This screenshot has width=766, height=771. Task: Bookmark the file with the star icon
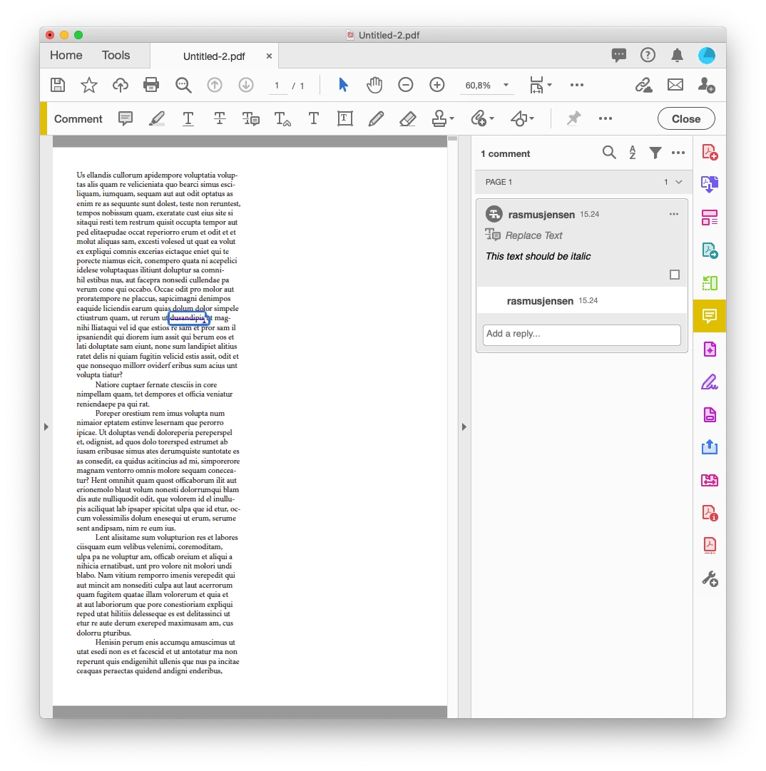[x=89, y=85]
